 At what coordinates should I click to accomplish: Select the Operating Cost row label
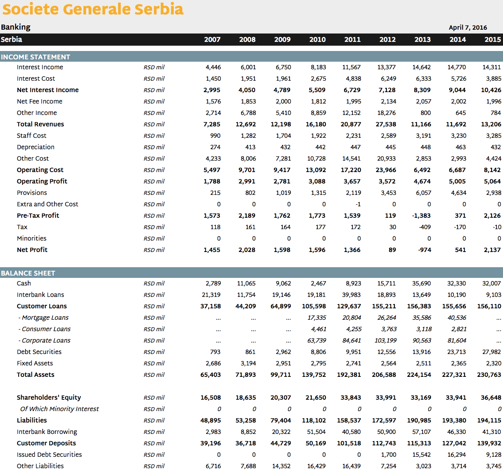[40, 170]
